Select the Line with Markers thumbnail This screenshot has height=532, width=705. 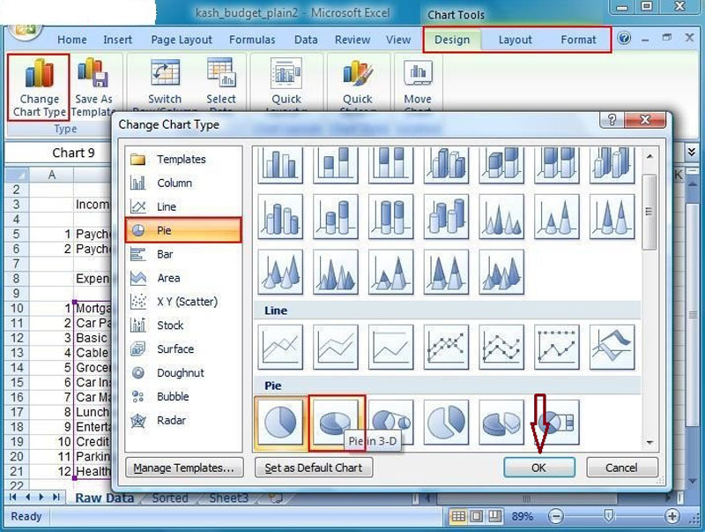(446, 347)
